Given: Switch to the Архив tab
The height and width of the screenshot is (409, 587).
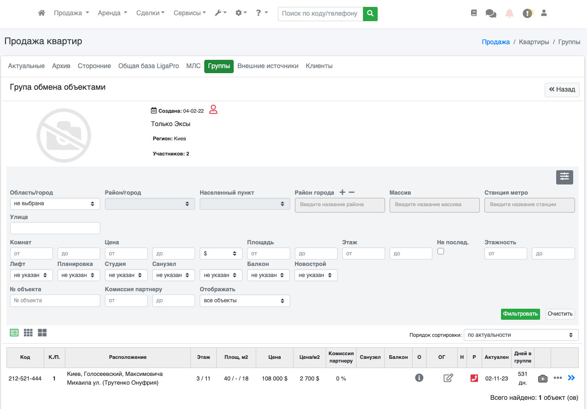Looking at the screenshot, I should click(x=61, y=66).
